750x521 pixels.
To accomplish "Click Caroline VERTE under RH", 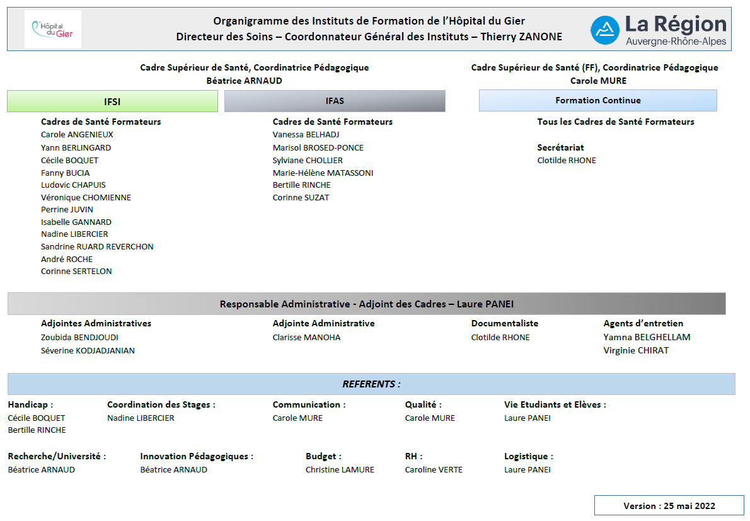I will (x=434, y=470).
